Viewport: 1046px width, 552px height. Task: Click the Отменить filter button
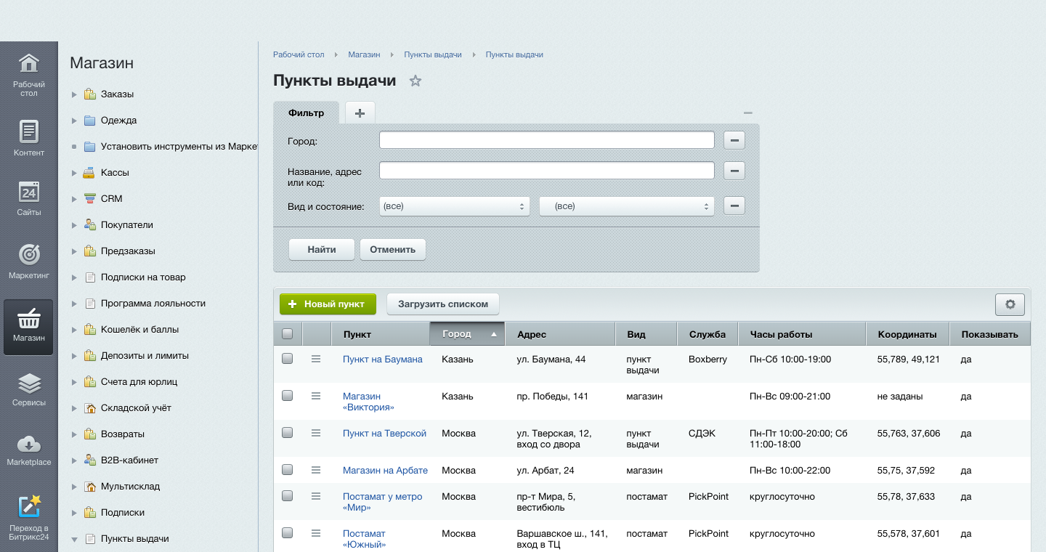click(x=392, y=249)
